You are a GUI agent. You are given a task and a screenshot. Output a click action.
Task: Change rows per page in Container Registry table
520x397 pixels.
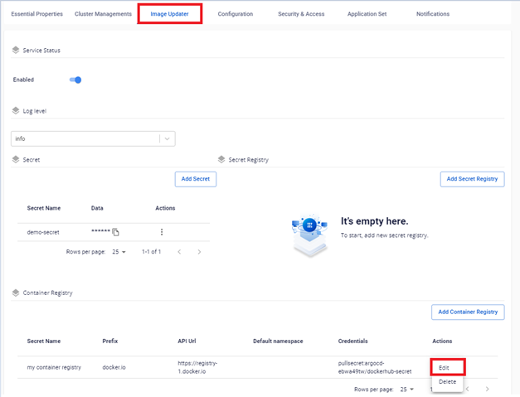pyautogui.click(x=406, y=389)
